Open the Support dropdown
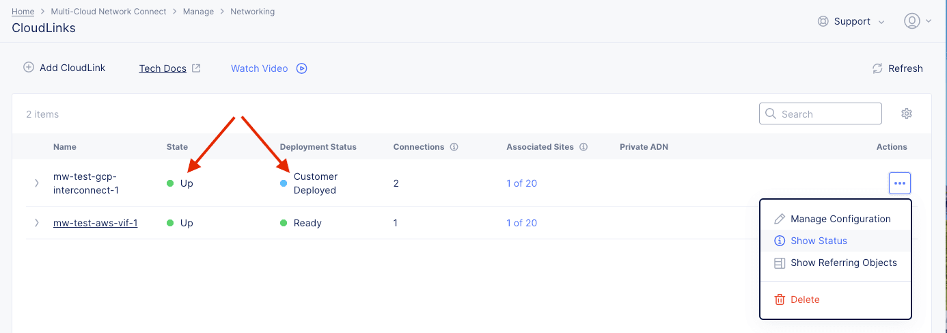 point(851,21)
